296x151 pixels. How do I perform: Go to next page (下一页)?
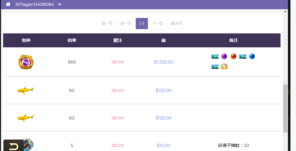click(x=157, y=24)
